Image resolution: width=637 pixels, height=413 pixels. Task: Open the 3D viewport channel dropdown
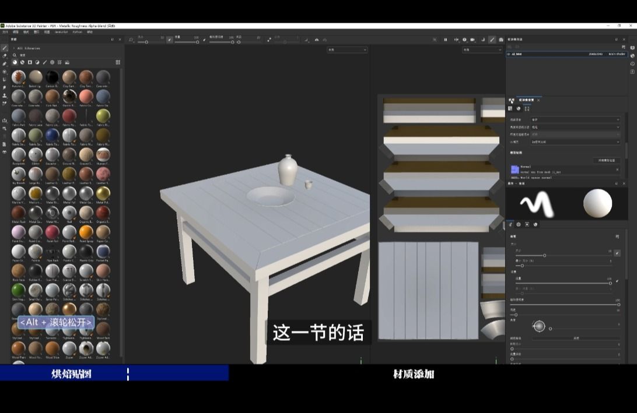click(x=347, y=50)
